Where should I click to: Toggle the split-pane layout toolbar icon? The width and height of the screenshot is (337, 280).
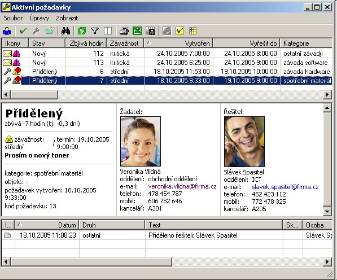(x=108, y=31)
